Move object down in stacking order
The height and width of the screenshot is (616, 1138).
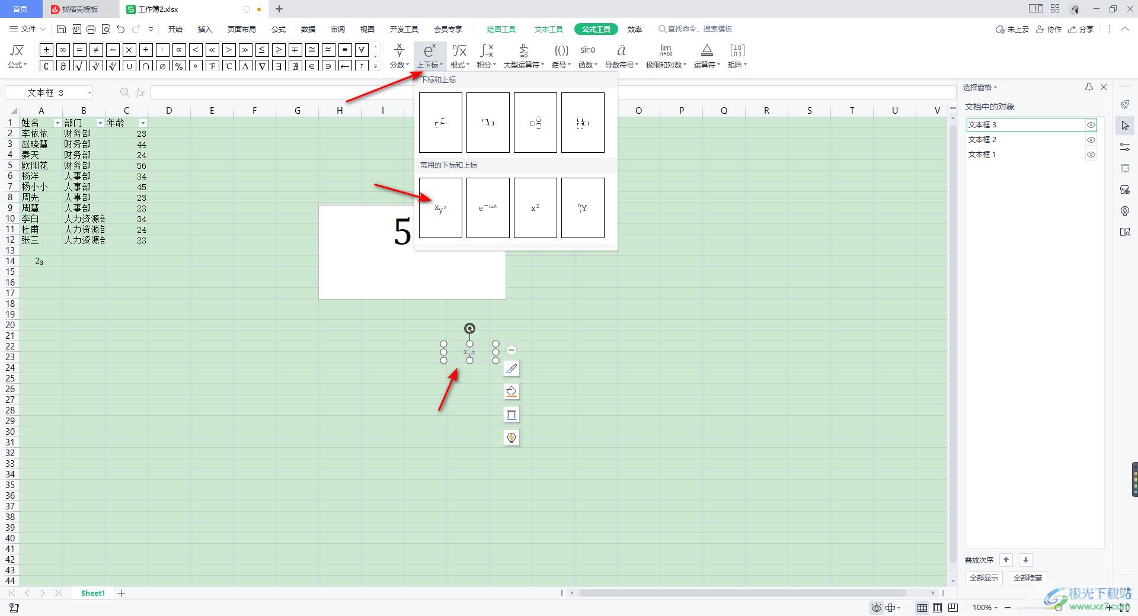1025,560
